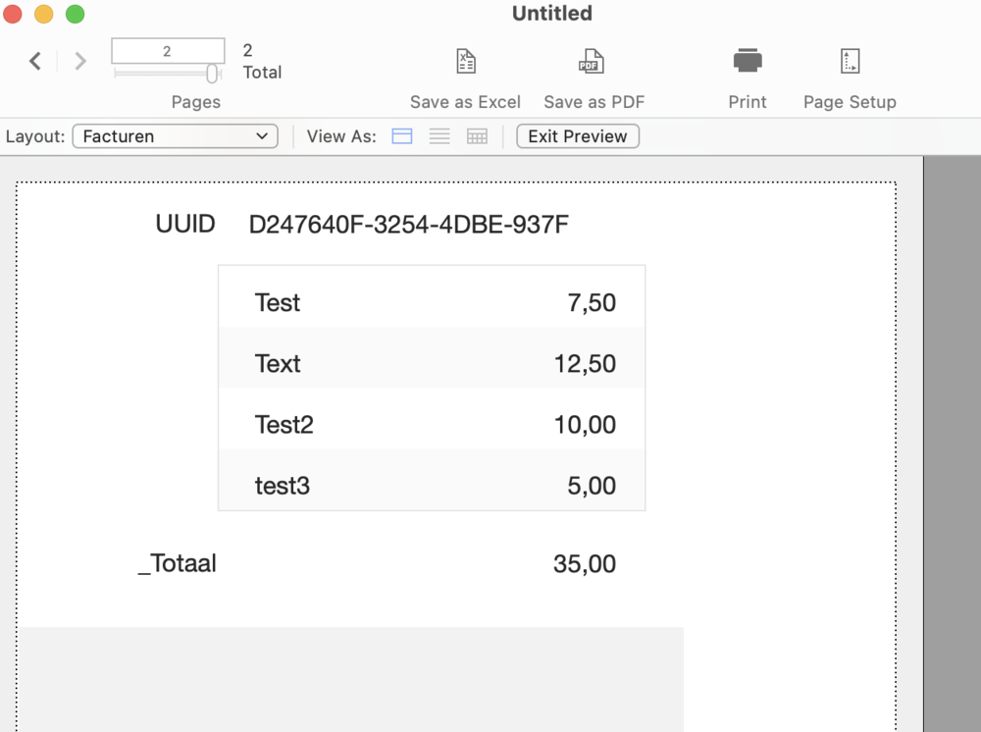Switch to List view in View As
The width and height of the screenshot is (981, 732).
click(439, 136)
